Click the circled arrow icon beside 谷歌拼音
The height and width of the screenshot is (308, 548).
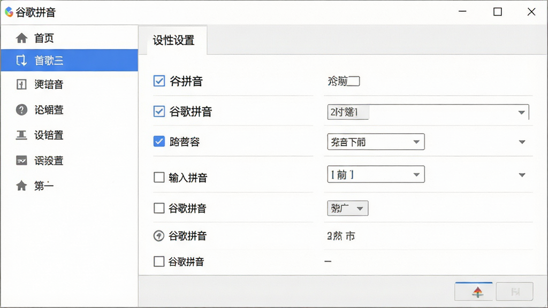pyautogui.click(x=158, y=236)
